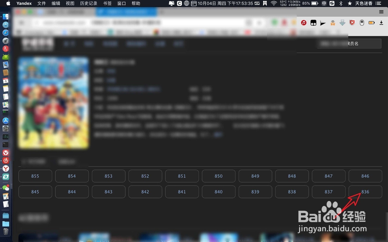Open episode 852
This screenshot has width=388, height=242.
145,176
